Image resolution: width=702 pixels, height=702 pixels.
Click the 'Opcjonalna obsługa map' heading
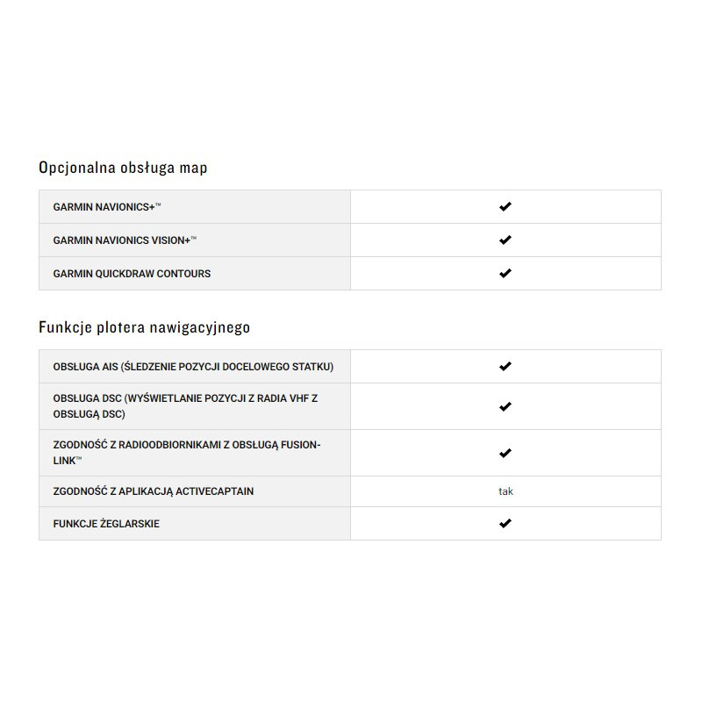[123, 168]
